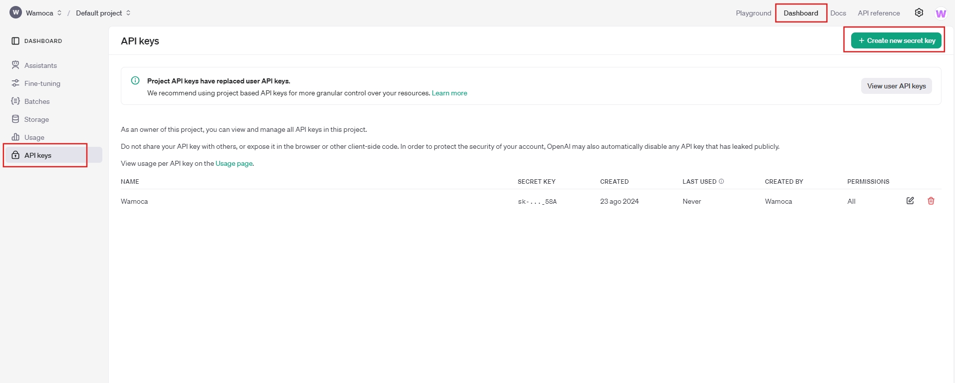
Task: Switch to the Docs tab
Action: click(838, 13)
